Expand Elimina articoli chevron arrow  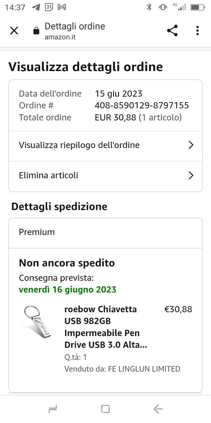pos(191,175)
